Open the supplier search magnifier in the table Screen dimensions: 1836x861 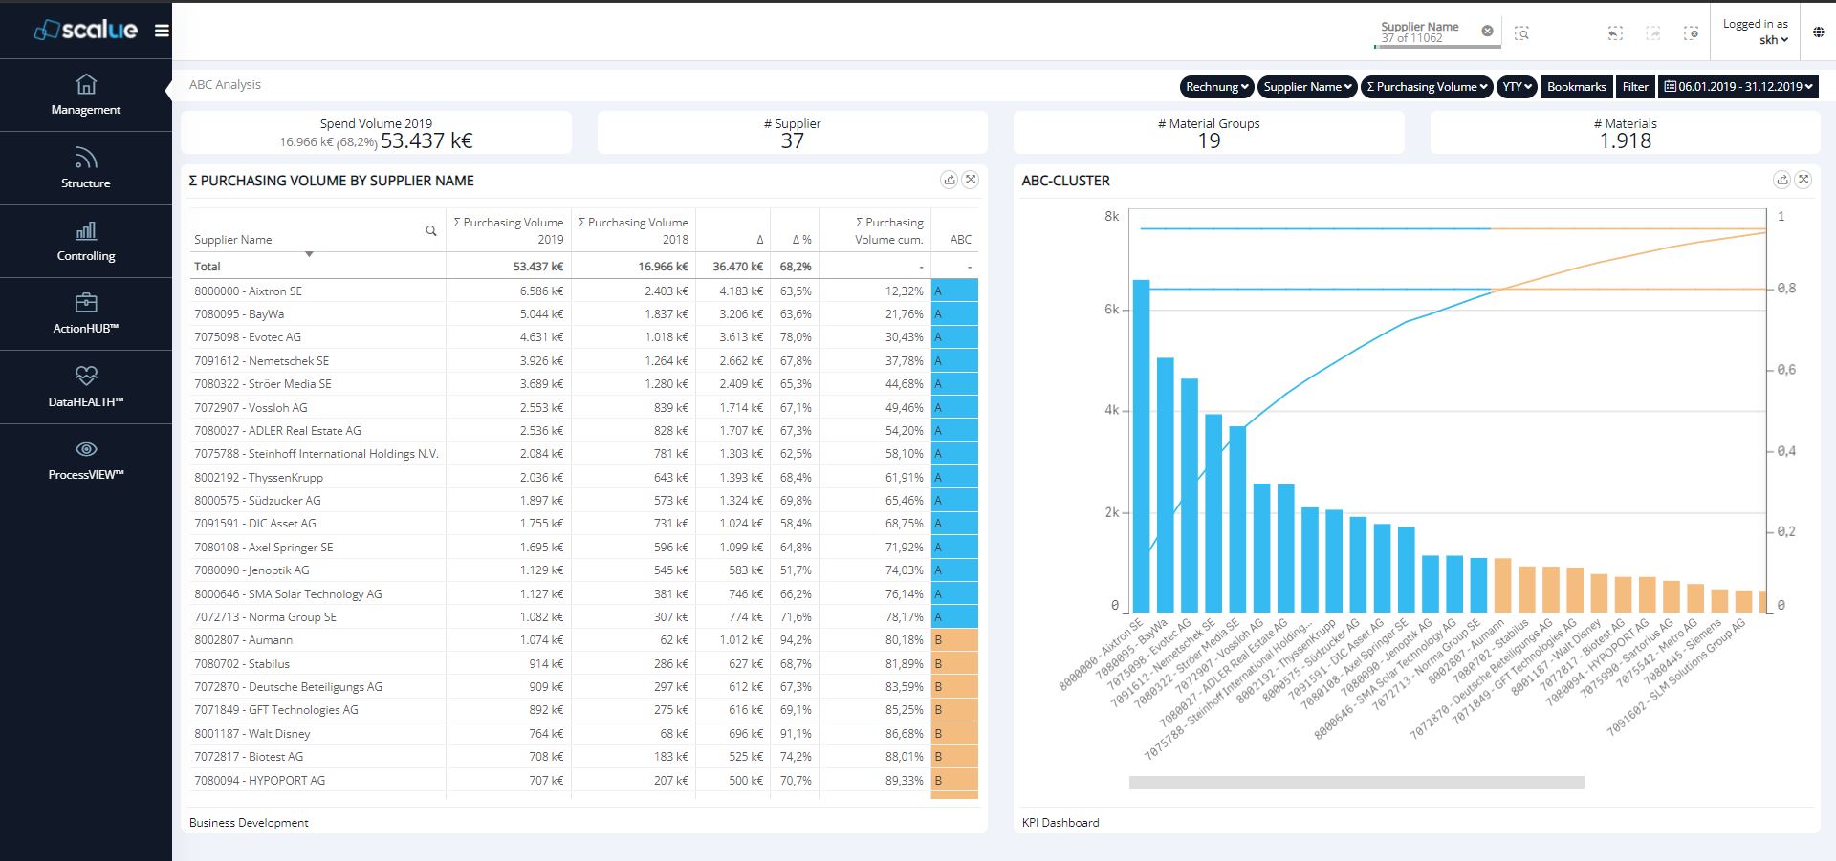click(x=429, y=232)
